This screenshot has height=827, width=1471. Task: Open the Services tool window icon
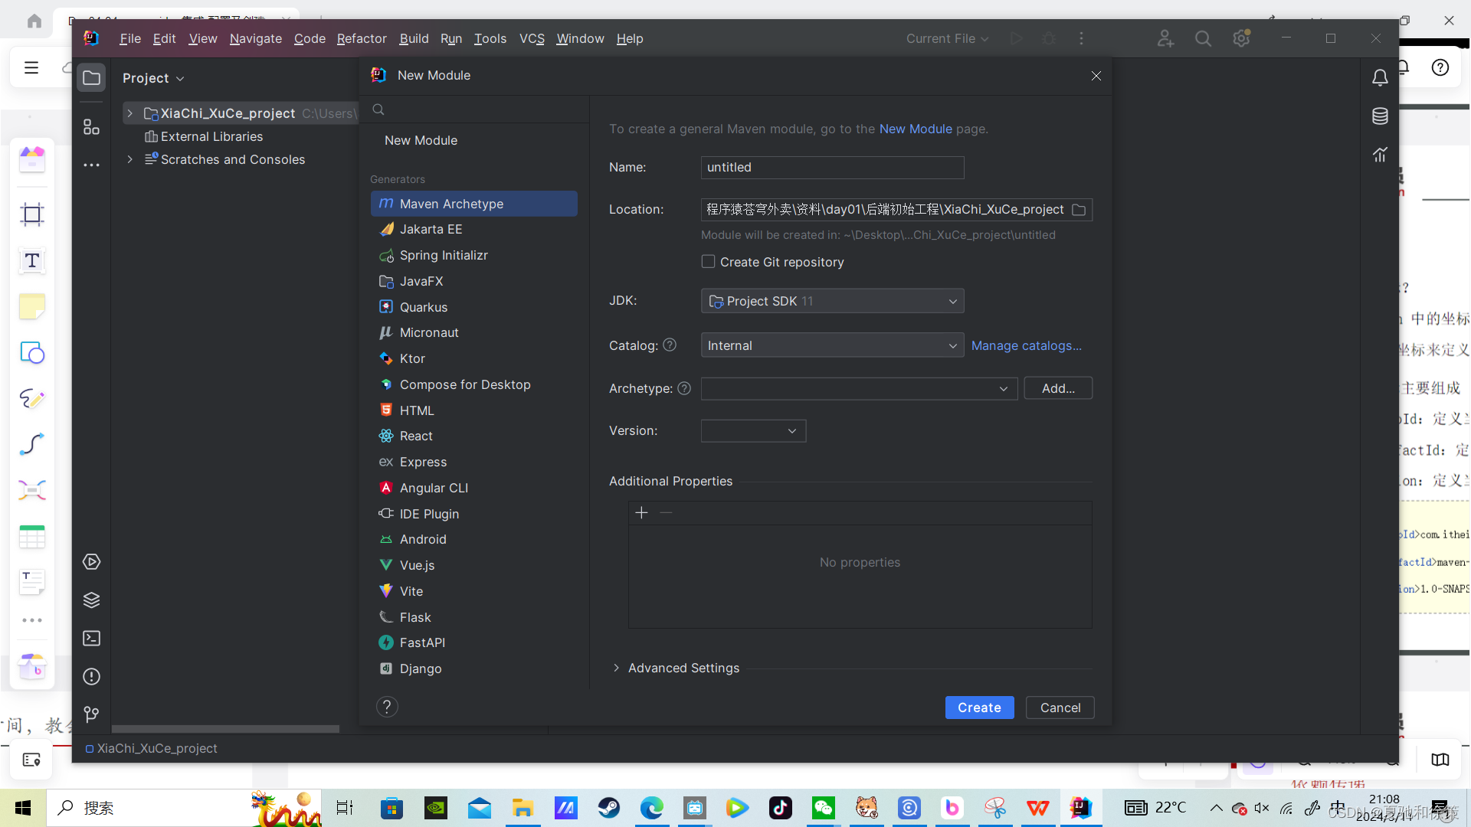(x=91, y=562)
